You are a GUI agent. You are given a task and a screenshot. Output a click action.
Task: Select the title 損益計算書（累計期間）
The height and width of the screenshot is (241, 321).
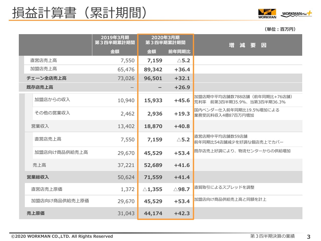point(79,13)
